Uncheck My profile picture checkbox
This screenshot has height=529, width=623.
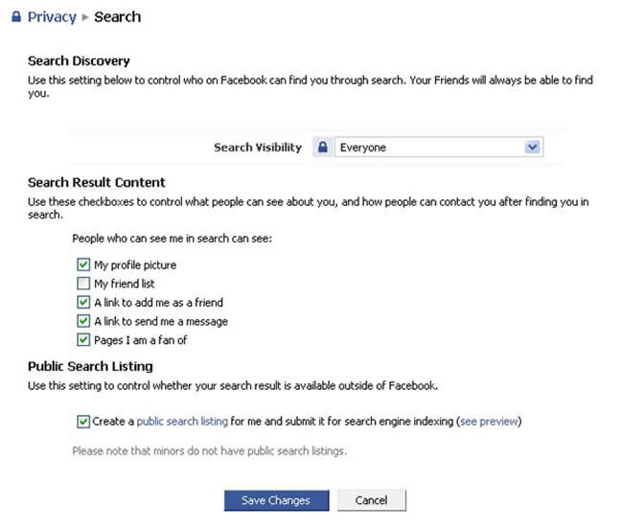83,264
